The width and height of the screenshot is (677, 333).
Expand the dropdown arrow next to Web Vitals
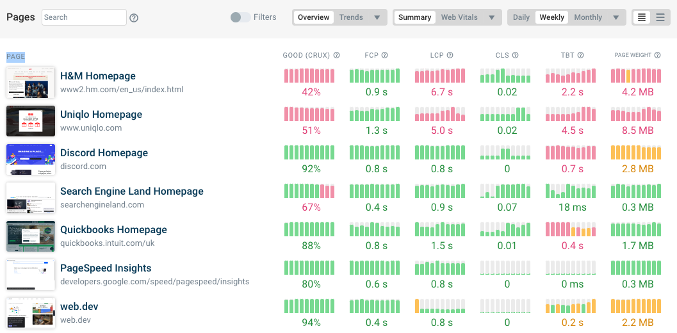coord(491,18)
